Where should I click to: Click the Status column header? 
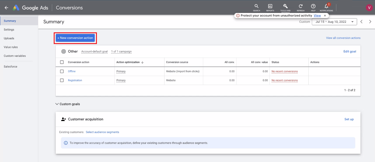(x=275, y=62)
